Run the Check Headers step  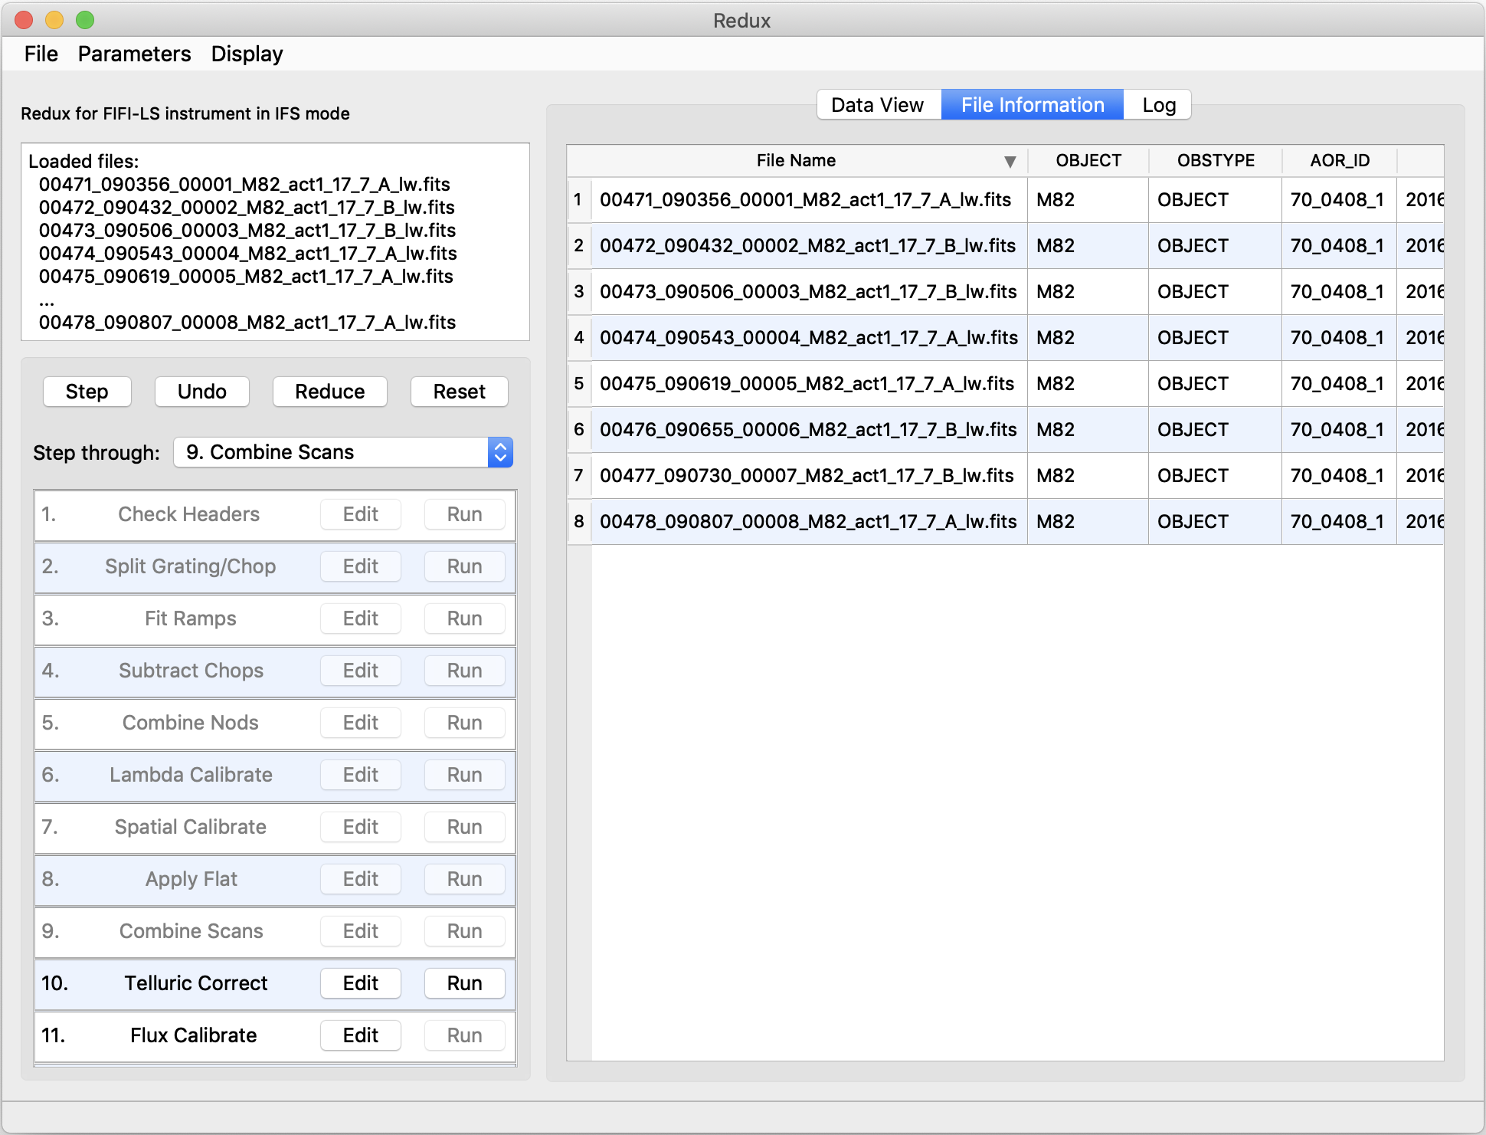pos(464,514)
